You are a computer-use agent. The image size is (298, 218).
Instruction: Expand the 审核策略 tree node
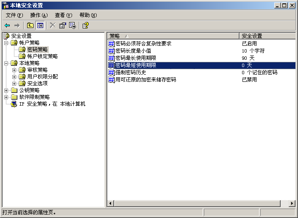click(14, 70)
